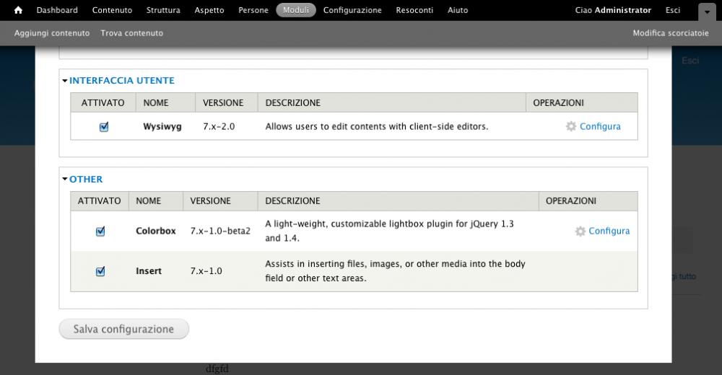The height and width of the screenshot is (375, 722).
Task: Click Trova contenuto shortcut
Action: click(131, 33)
